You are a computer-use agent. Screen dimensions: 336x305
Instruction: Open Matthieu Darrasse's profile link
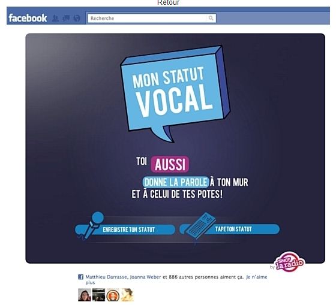pos(106,277)
